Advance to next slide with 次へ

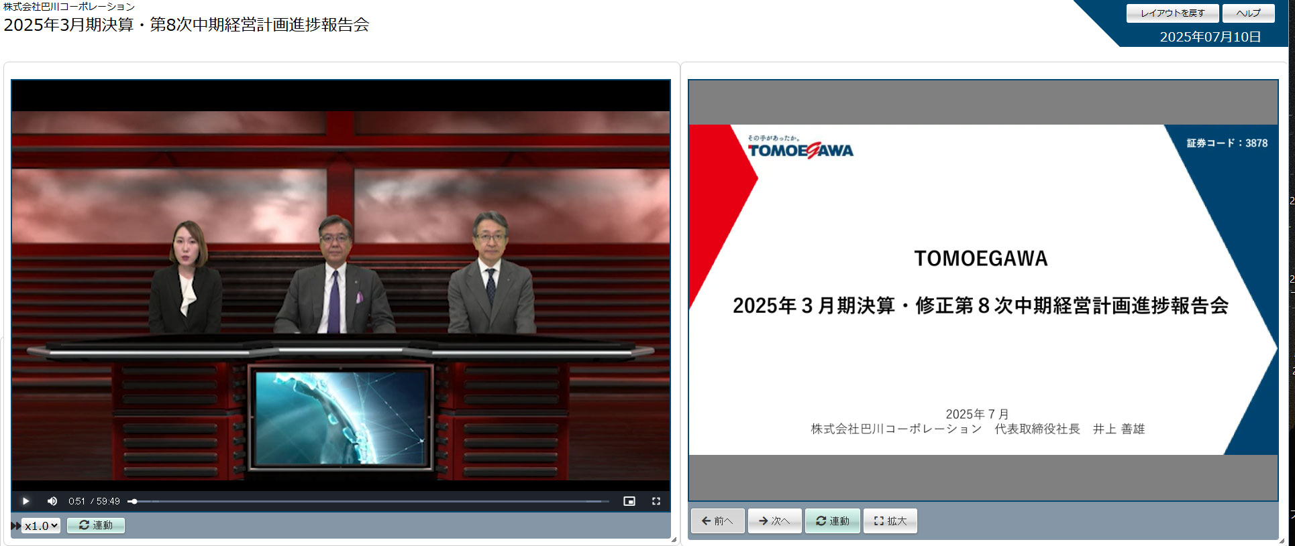pos(775,521)
